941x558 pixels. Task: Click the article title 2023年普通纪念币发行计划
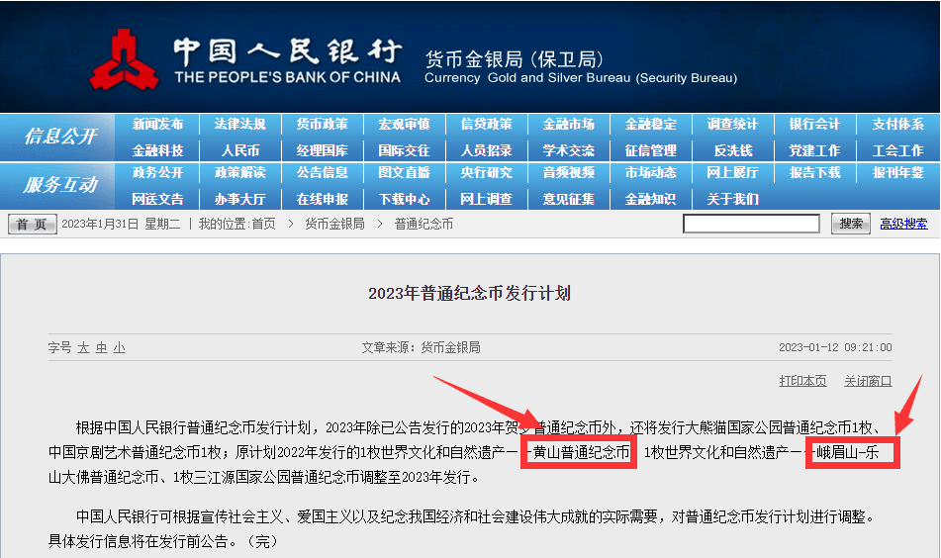point(469,294)
